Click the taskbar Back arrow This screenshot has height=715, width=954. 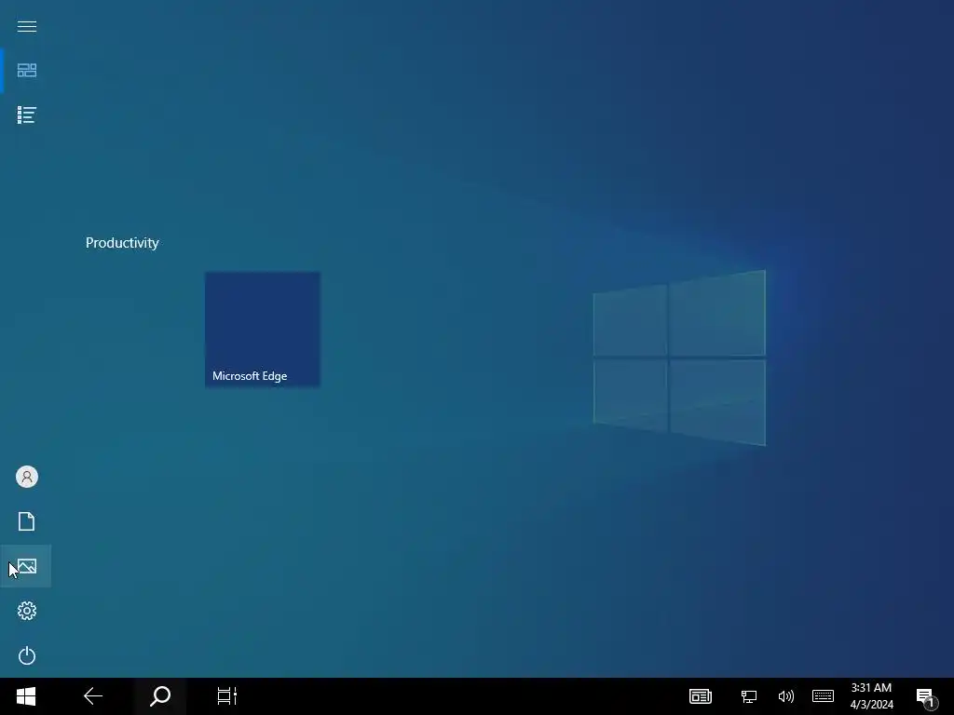tap(93, 696)
